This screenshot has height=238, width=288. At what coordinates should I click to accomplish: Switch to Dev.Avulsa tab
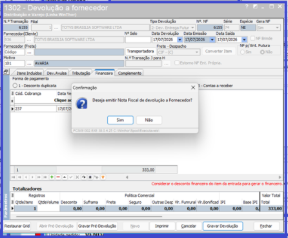point(57,73)
